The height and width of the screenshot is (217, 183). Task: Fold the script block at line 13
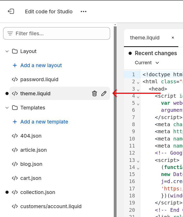[x=138, y=161]
